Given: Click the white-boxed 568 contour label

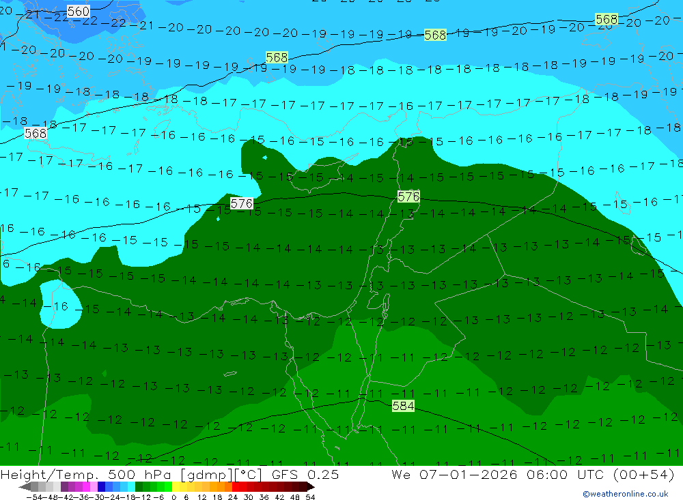Looking at the screenshot, I should pos(36,133).
